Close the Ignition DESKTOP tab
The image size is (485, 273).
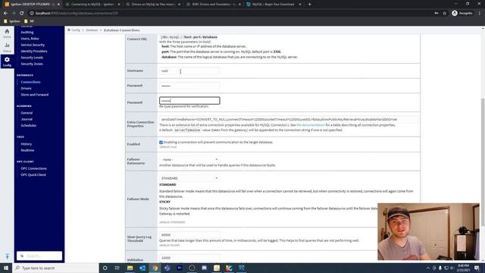(58, 5)
